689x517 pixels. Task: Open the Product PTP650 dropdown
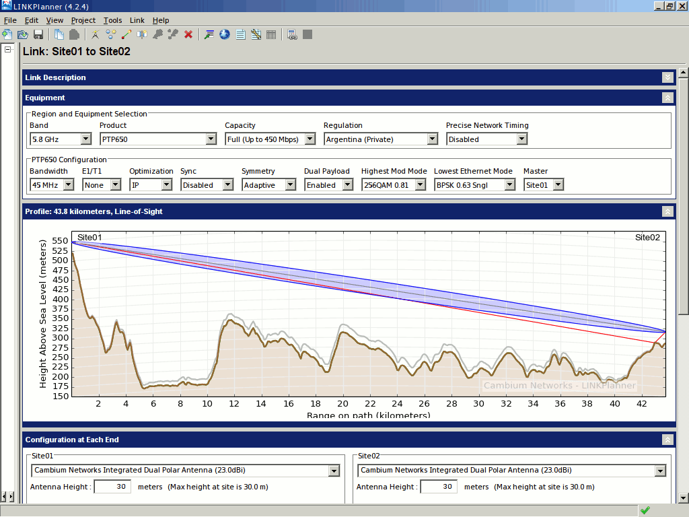(211, 139)
